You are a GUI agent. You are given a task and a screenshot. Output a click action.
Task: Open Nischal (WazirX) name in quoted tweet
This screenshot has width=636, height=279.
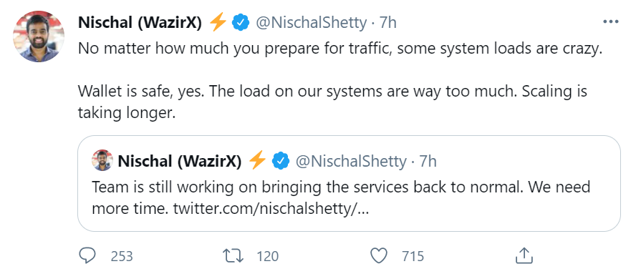tap(180, 161)
